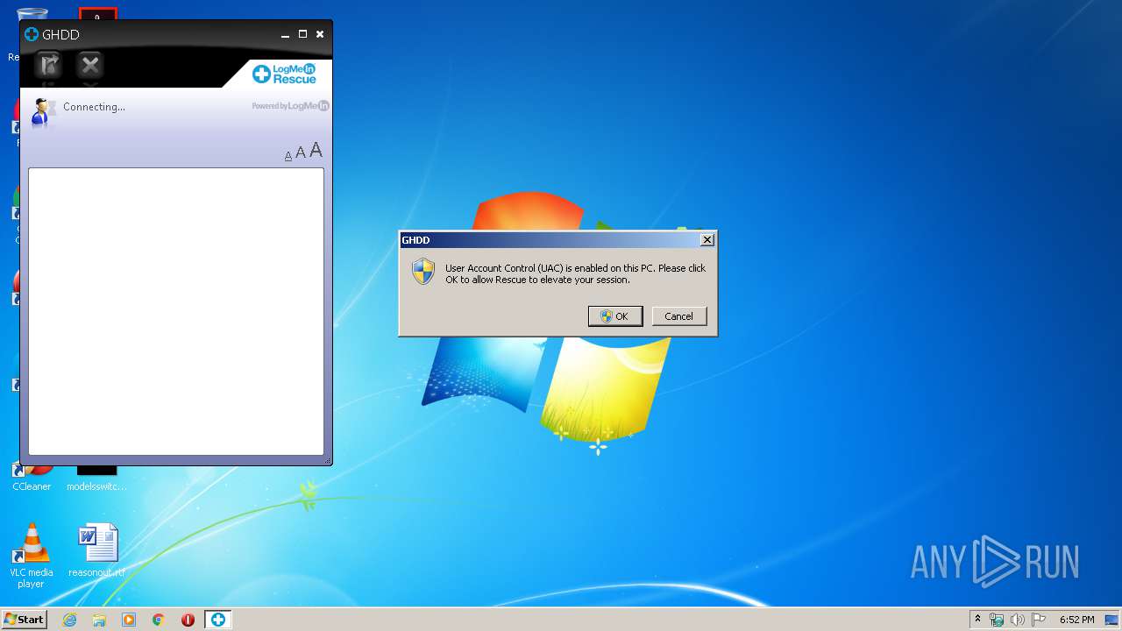Select the medium font size A

tap(300, 153)
